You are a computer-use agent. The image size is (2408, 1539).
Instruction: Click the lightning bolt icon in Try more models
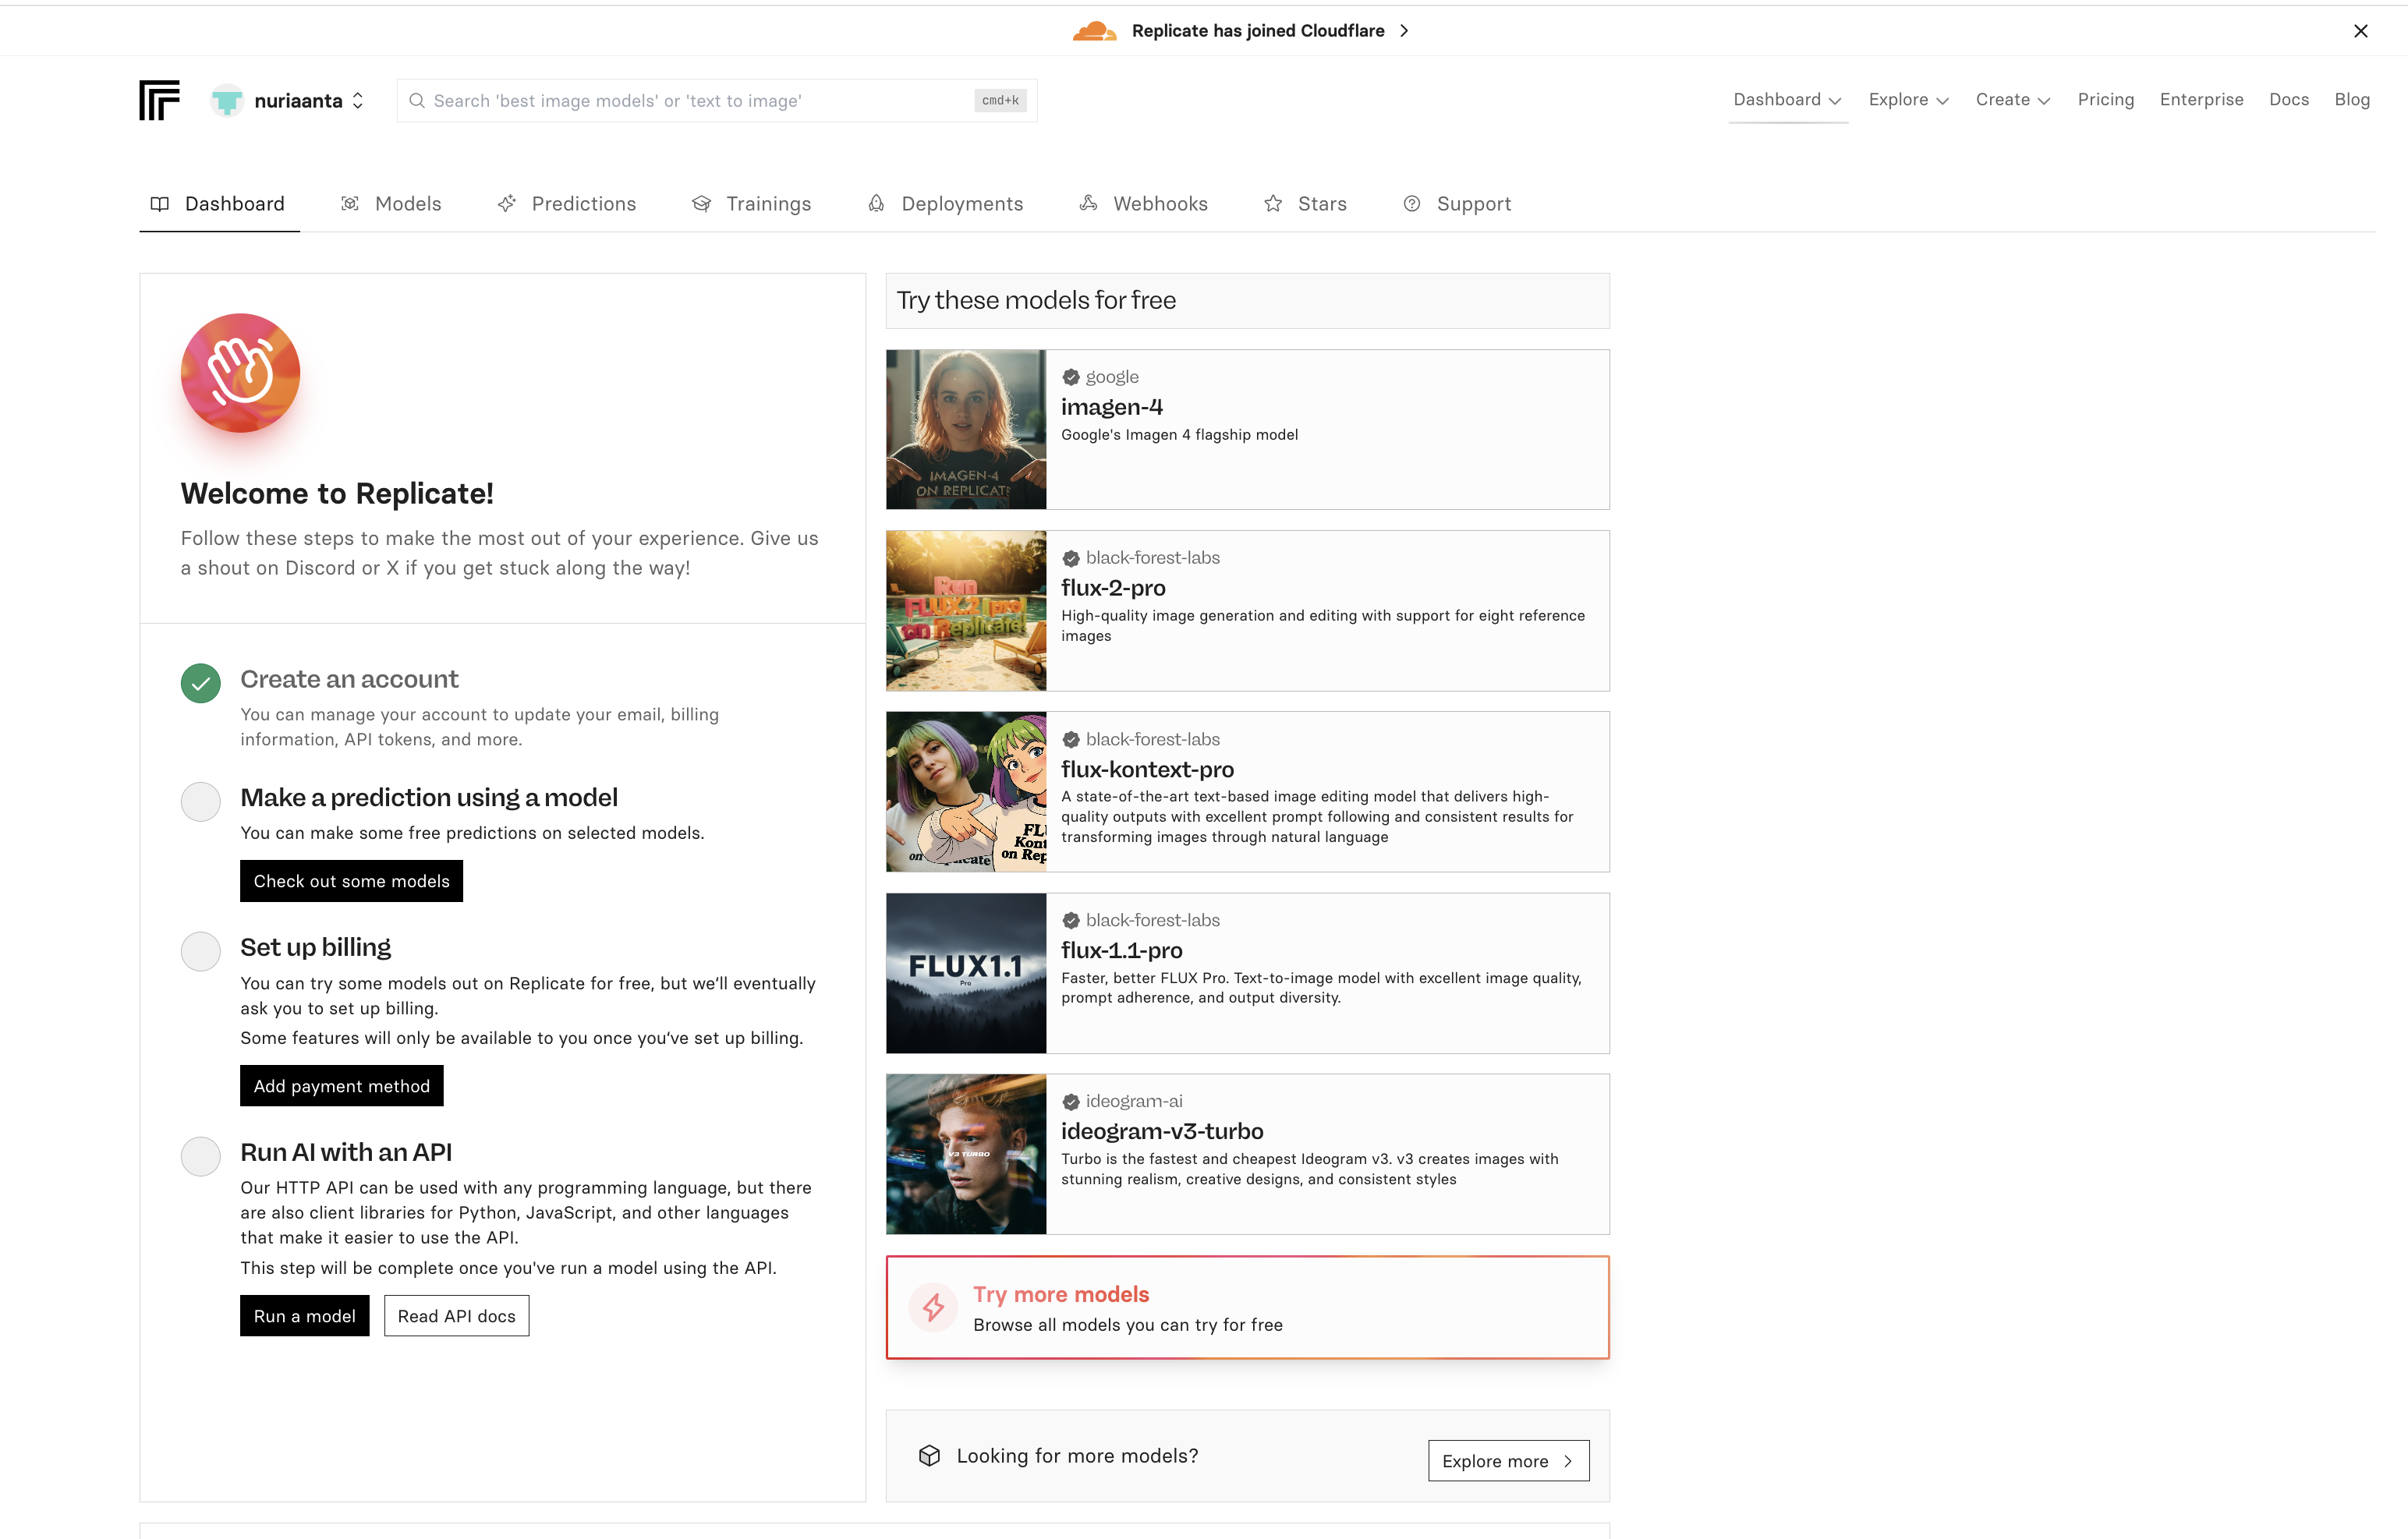[933, 1307]
